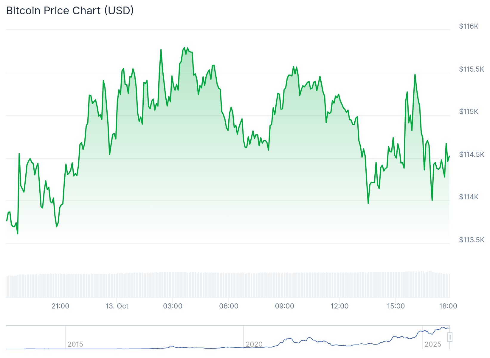This screenshot has width=490, height=358.
Task: Click the 2025 label in the navigator
Action: 432,344
